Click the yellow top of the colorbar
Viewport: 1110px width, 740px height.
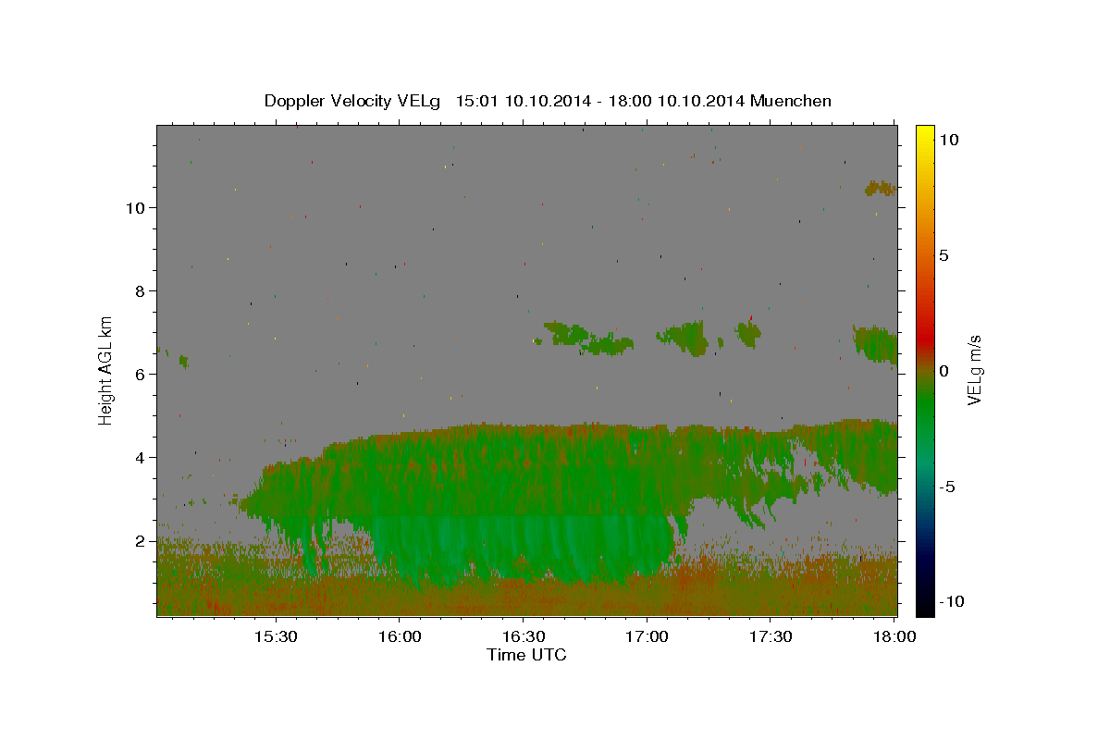click(x=925, y=134)
